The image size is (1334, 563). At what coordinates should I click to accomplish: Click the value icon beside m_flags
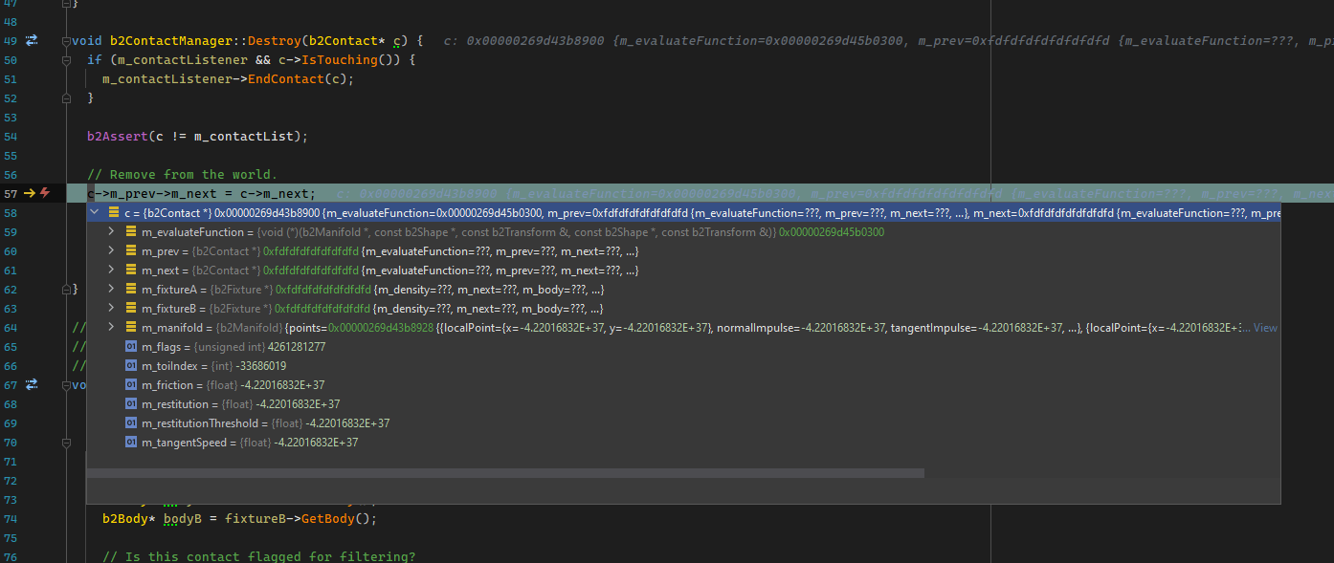tap(131, 346)
